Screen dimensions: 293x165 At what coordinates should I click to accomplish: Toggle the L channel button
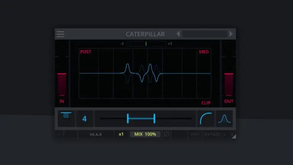click(225, 134)
